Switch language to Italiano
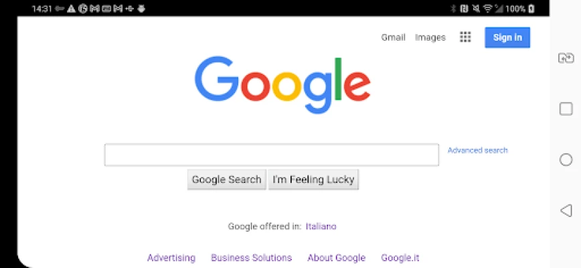The width and height of the screenshot is (581, 268). (x=321, y=226)
